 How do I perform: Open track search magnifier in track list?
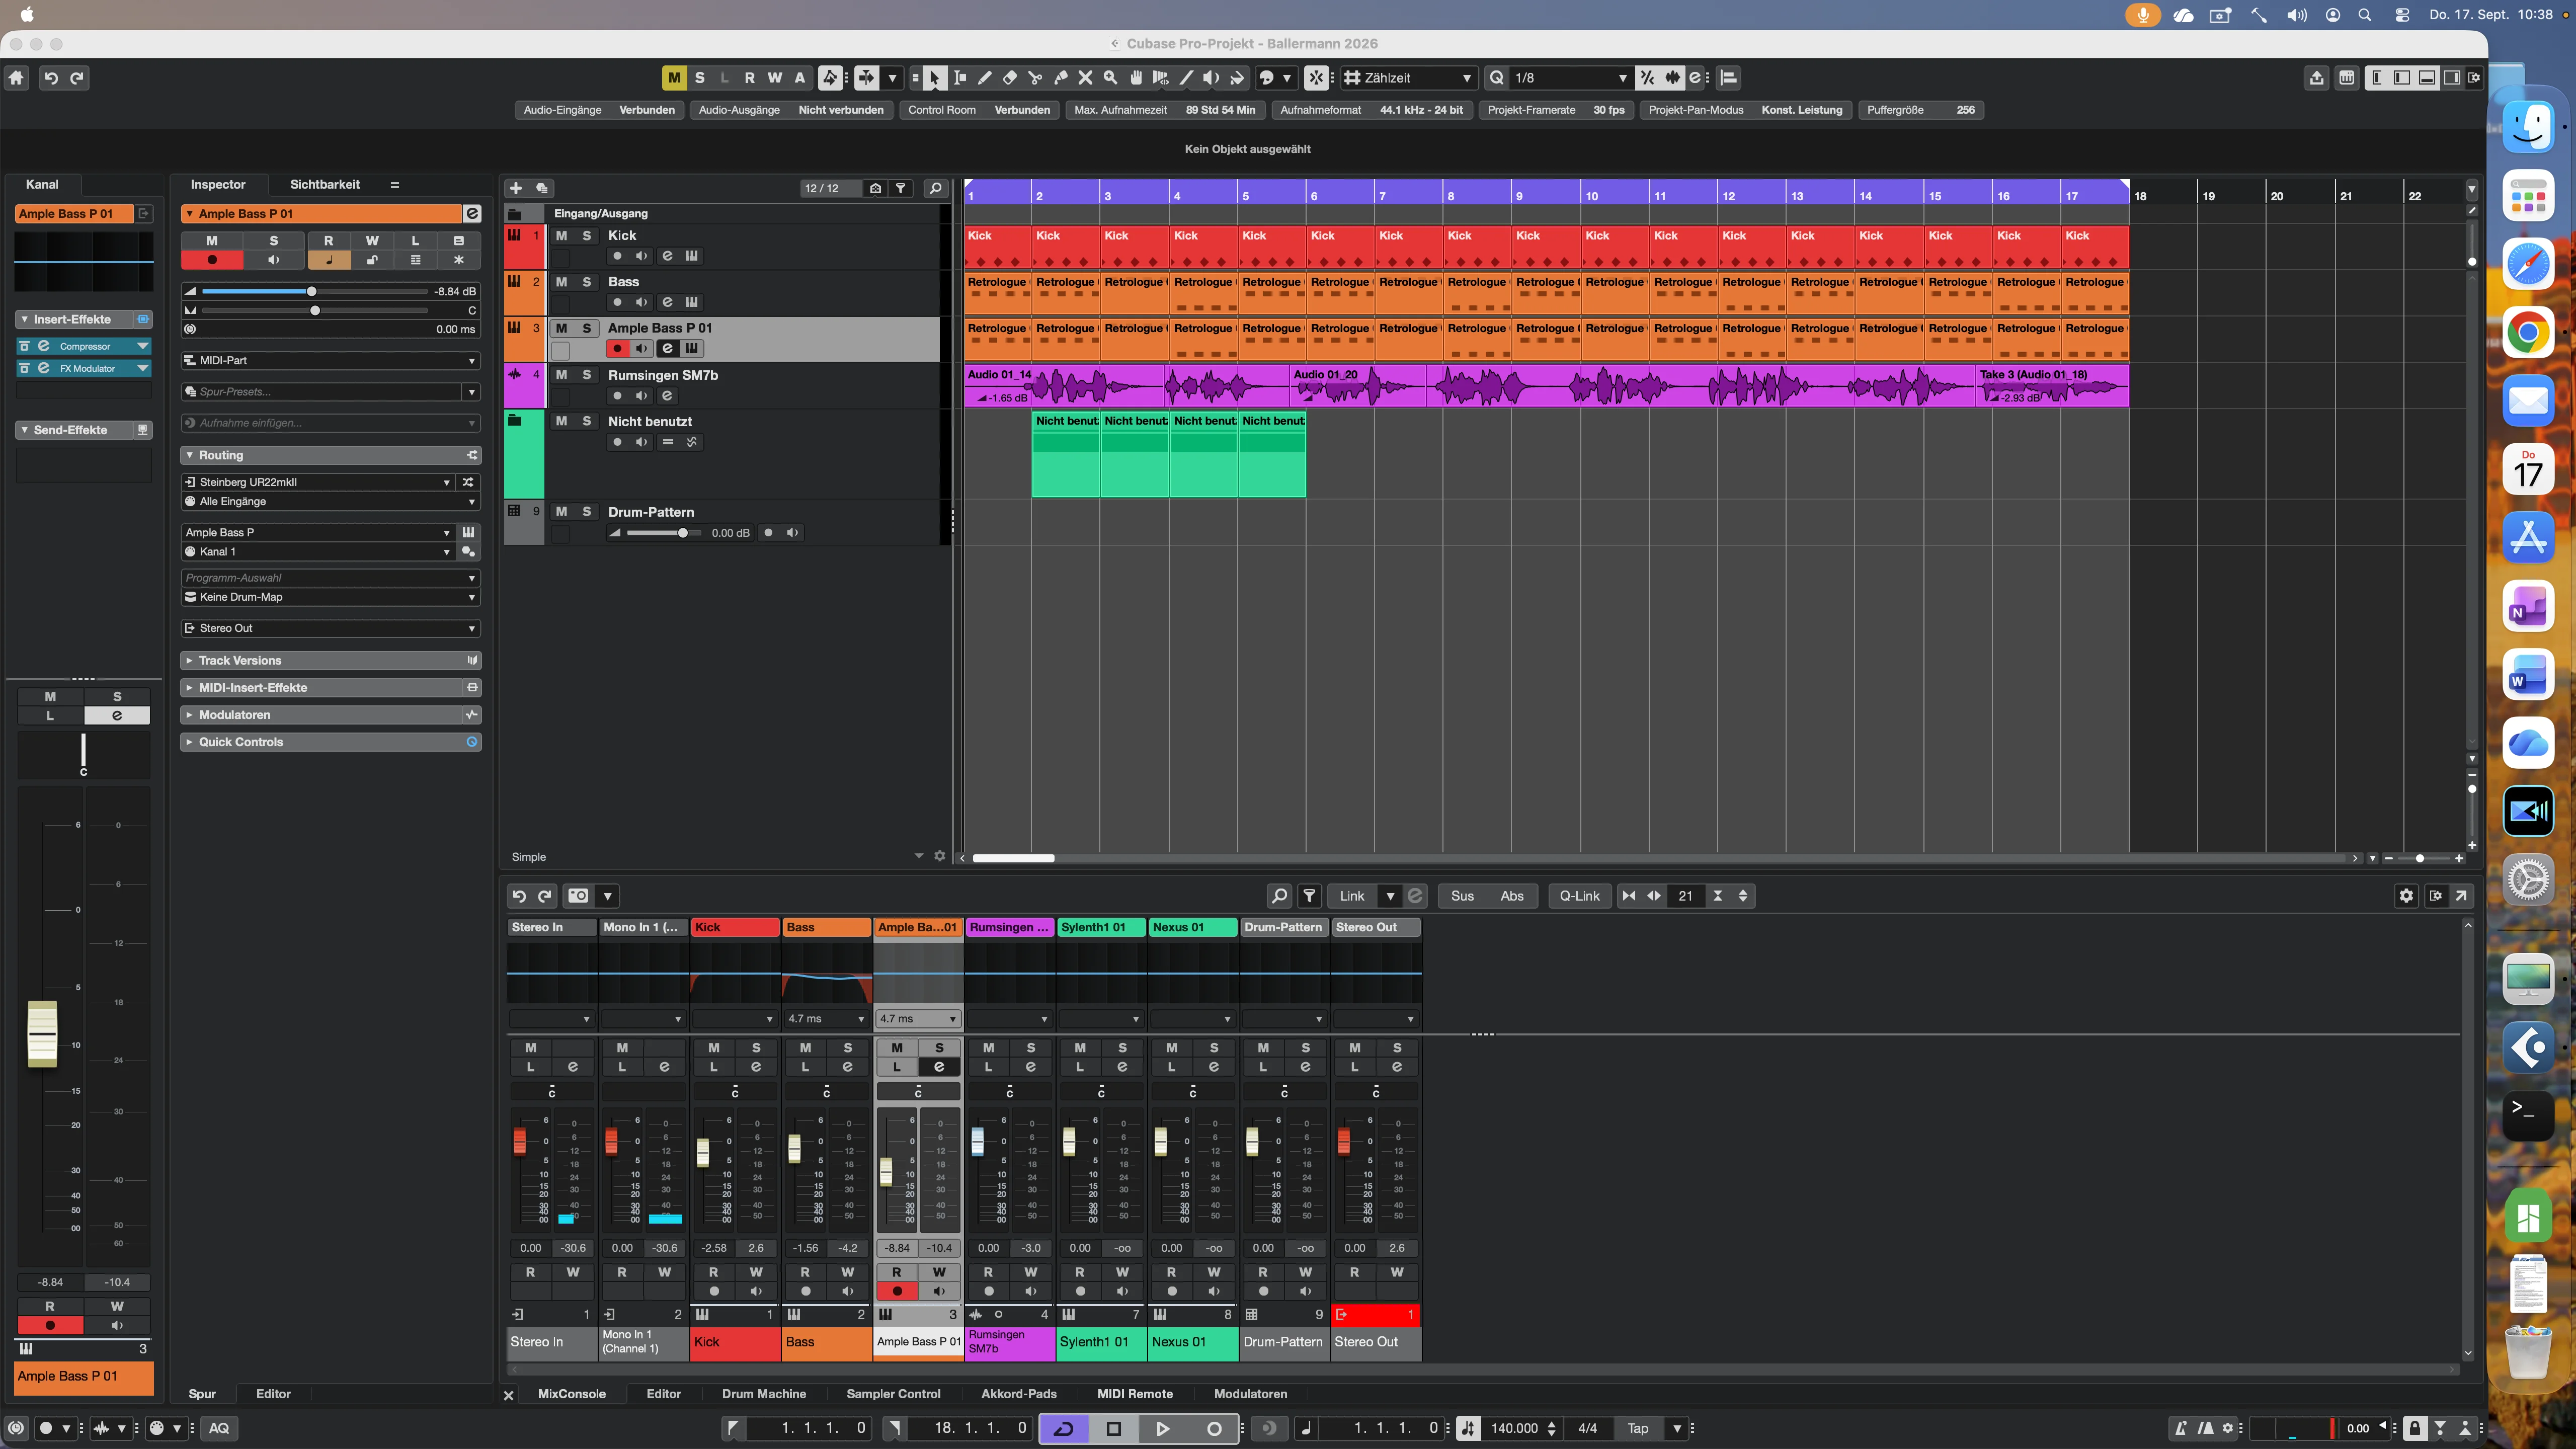[935, 188]
